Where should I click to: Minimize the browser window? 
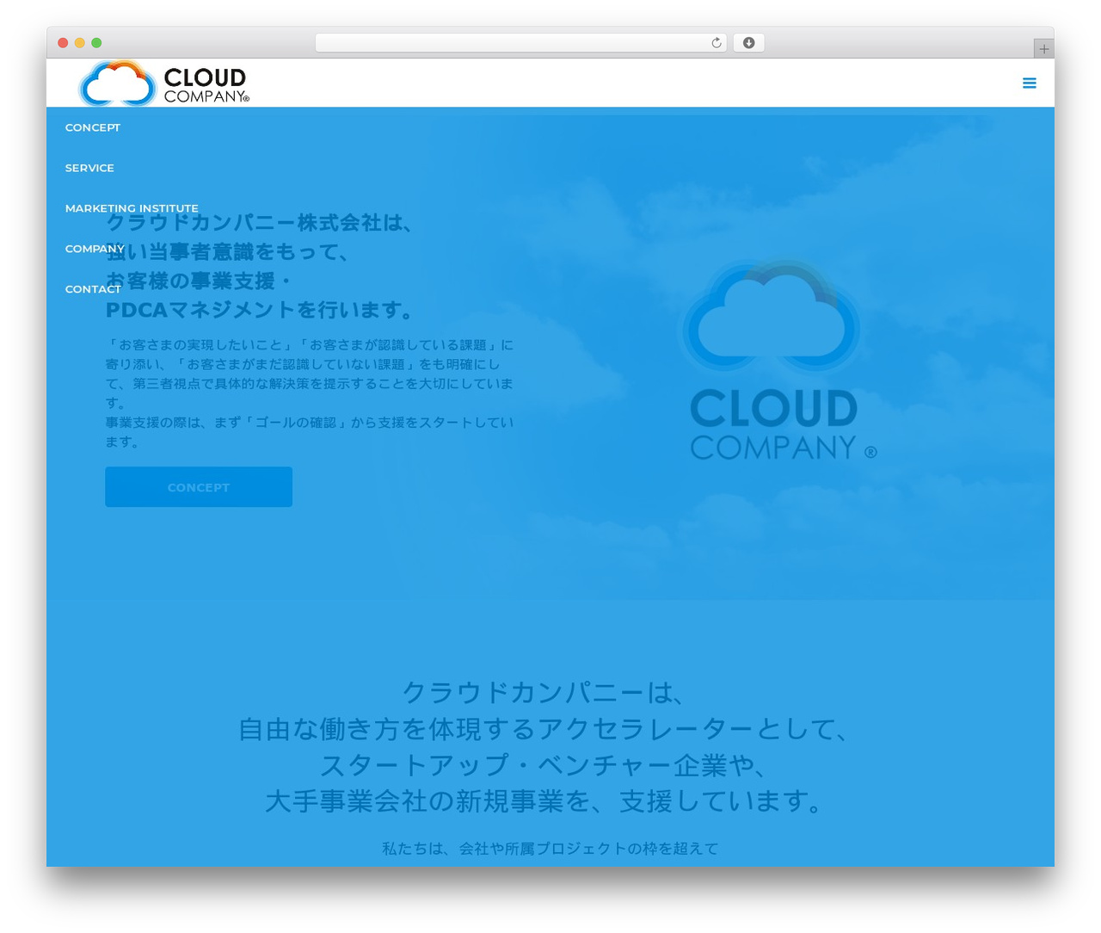(x=80, y=43)
